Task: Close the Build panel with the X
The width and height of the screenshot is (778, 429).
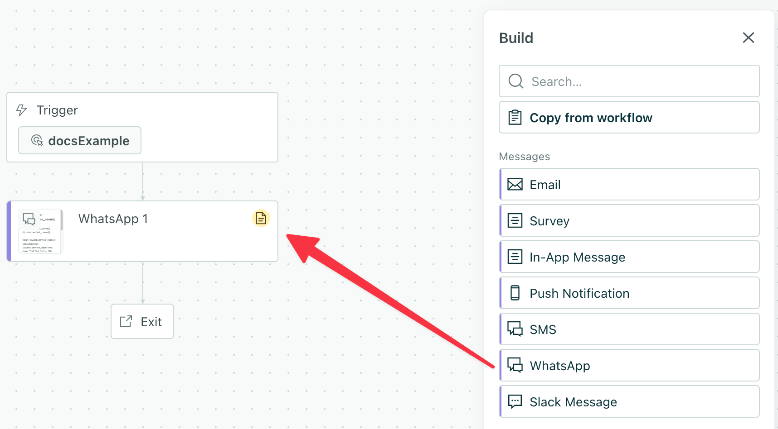Action: [748, 38]
